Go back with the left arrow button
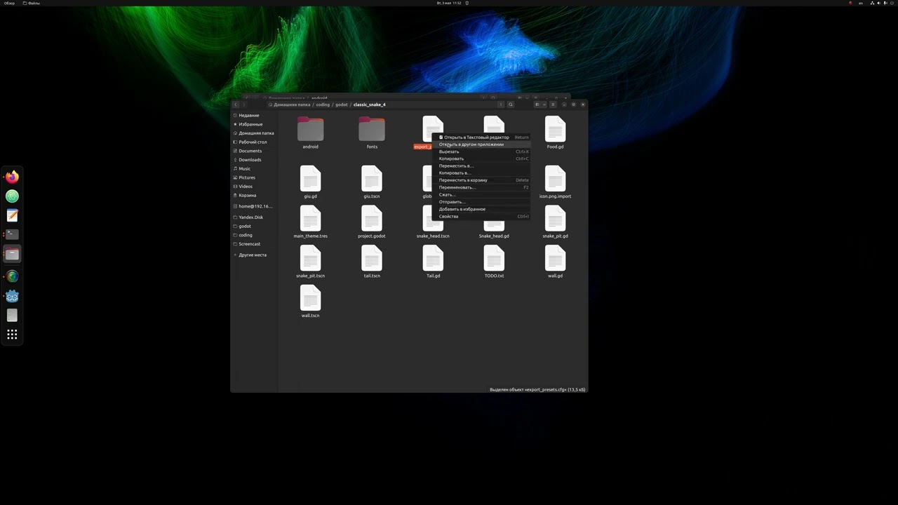The image size is (898, 505). click(236, 105)
